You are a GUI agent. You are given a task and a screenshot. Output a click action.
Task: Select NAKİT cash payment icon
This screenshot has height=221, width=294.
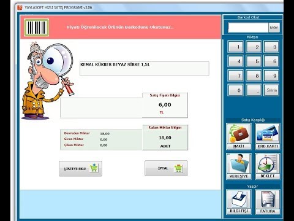[x=239, y=136]
